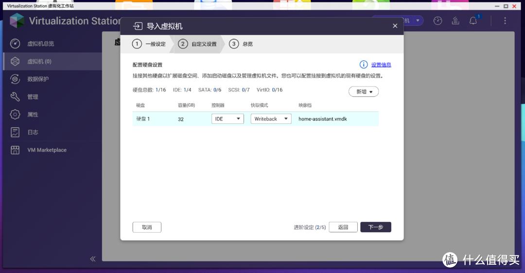The width and height of the screenshot is (525, 273).
Task: Click the properties gear icon in sidebar
Action: pos(15,115)
